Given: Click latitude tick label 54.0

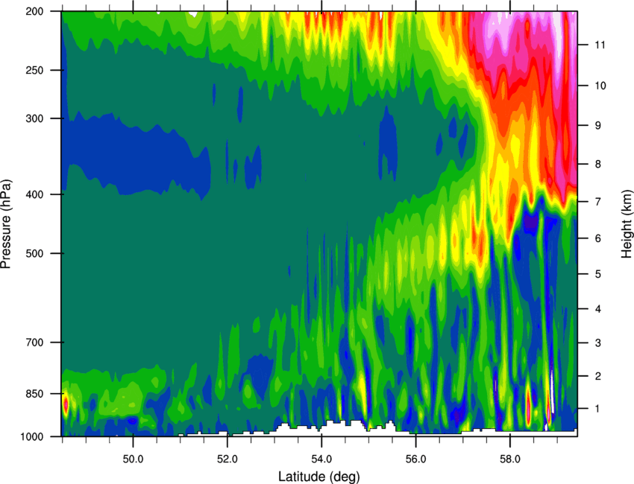Looking at the screenshot, I should 322,459.
